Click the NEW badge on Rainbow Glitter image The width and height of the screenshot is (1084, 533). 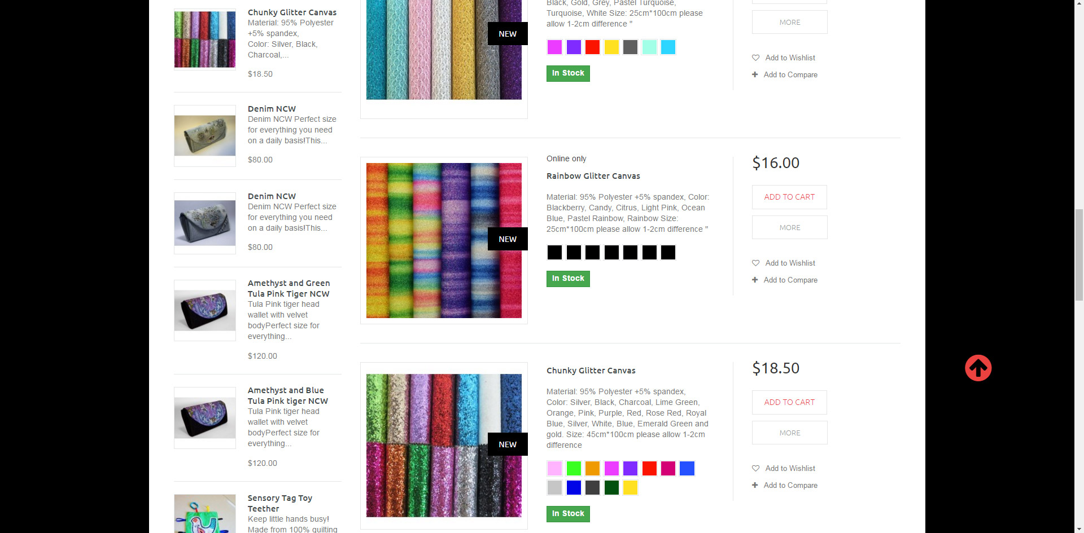(508, 239)
